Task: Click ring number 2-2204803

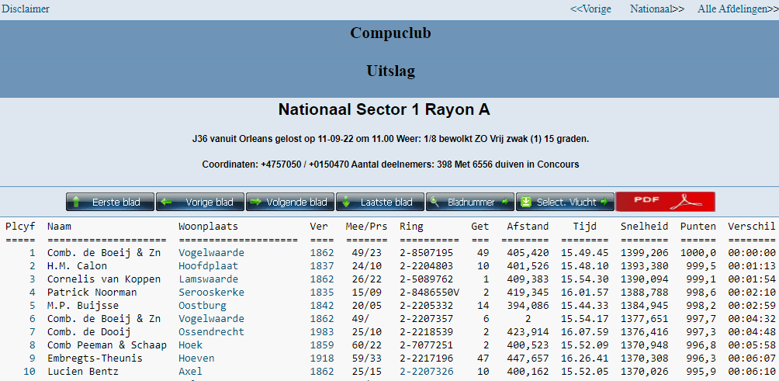Action: pos(426,266)
